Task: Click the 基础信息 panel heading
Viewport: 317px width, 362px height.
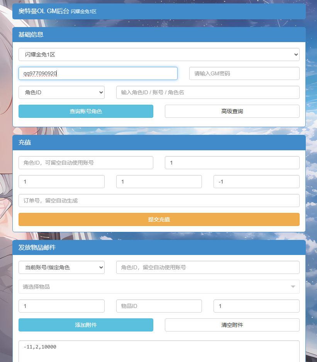Action: 31,35
